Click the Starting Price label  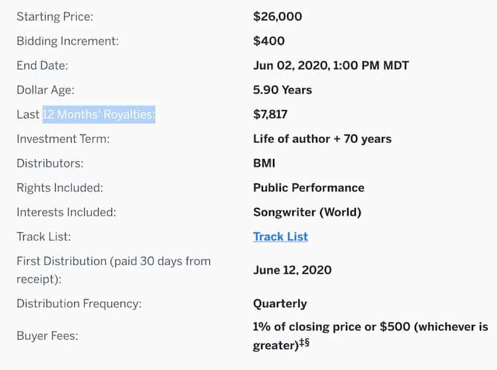(55, 17)
